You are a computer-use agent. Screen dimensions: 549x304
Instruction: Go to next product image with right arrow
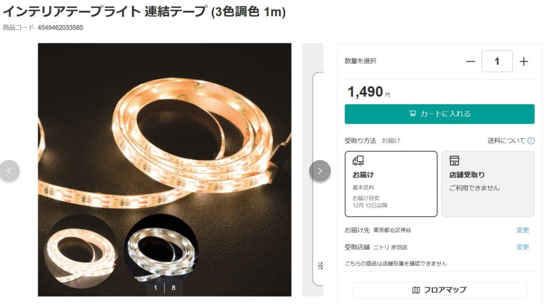(320, 171)
